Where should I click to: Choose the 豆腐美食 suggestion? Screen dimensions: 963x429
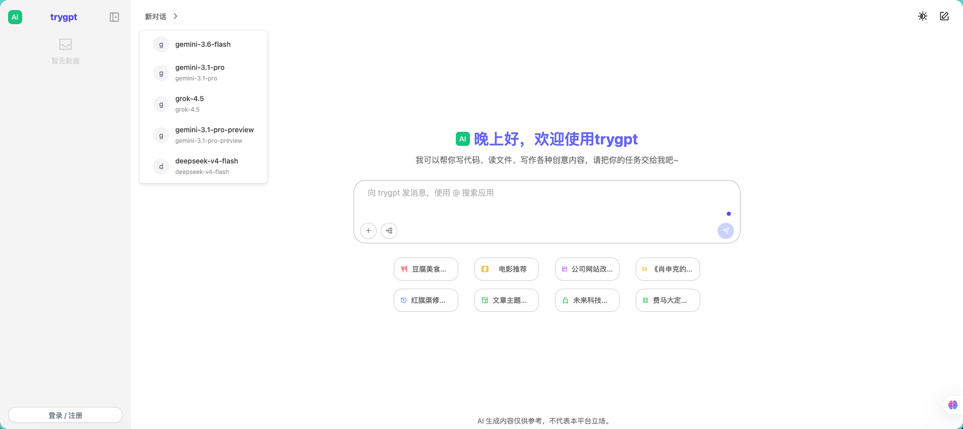tap(426, 269)
